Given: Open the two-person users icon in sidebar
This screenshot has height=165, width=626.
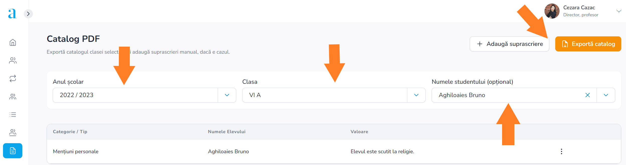Looking at the screenshot, I should coord(13,60).
